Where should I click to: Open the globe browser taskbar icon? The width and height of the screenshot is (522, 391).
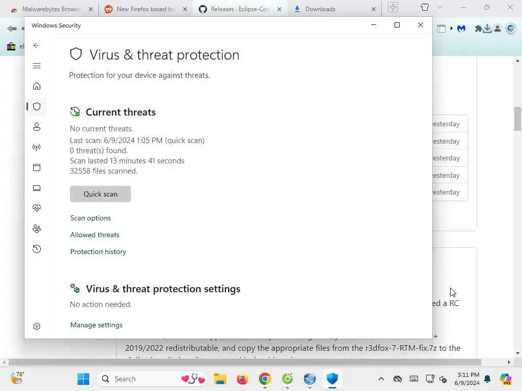tap(309, 379)
